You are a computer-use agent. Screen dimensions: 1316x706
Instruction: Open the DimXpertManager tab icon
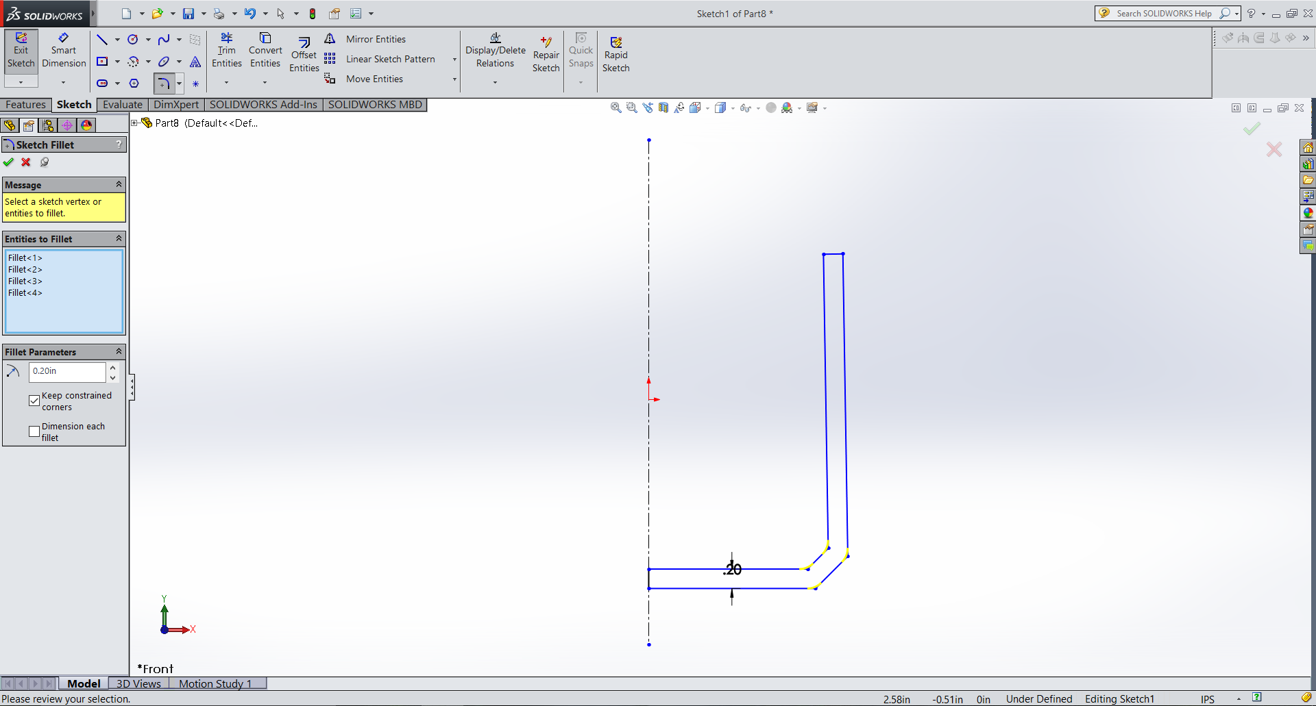(x=66, y=125)
